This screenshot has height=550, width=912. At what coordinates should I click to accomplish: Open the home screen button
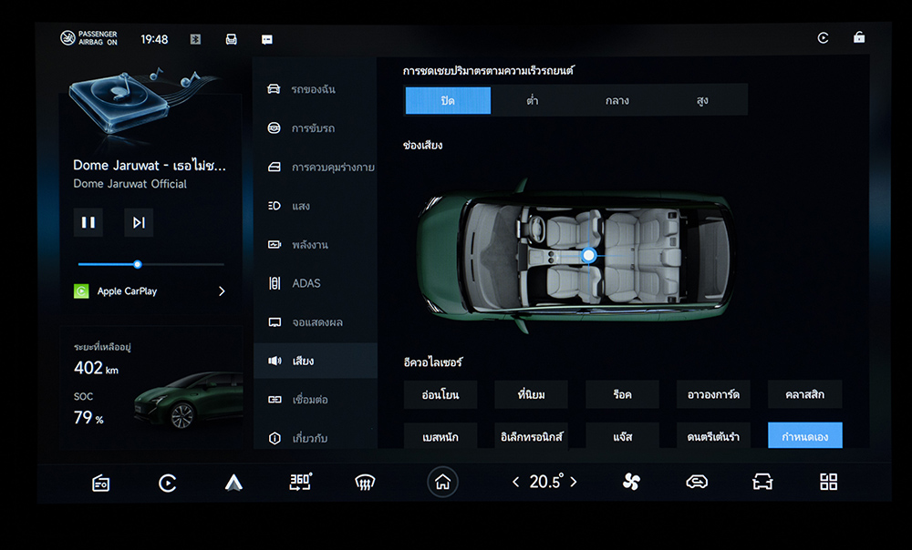pyautogui.click(x=442, y=483)
